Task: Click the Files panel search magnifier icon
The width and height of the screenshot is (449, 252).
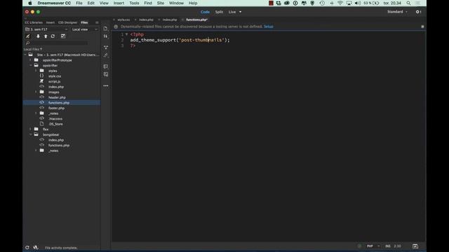Action: pyautogui.click(x=28, y=43)
